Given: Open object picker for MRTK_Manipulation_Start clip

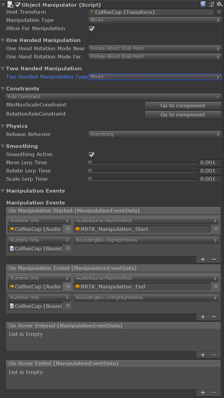Looking at the screenshot, I should tap(216, 229).
